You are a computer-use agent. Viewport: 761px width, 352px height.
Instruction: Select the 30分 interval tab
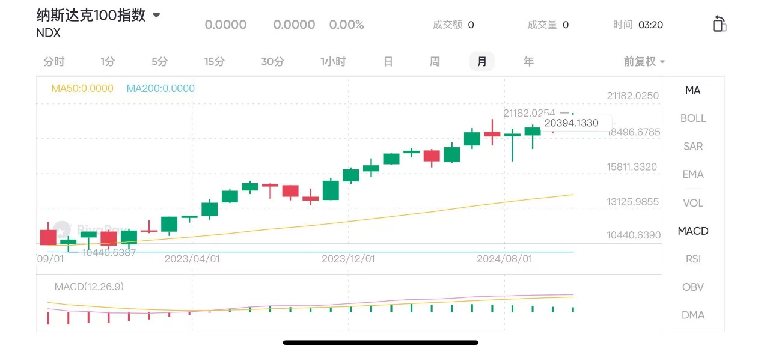pyautogui.click(x=272, y=61)
